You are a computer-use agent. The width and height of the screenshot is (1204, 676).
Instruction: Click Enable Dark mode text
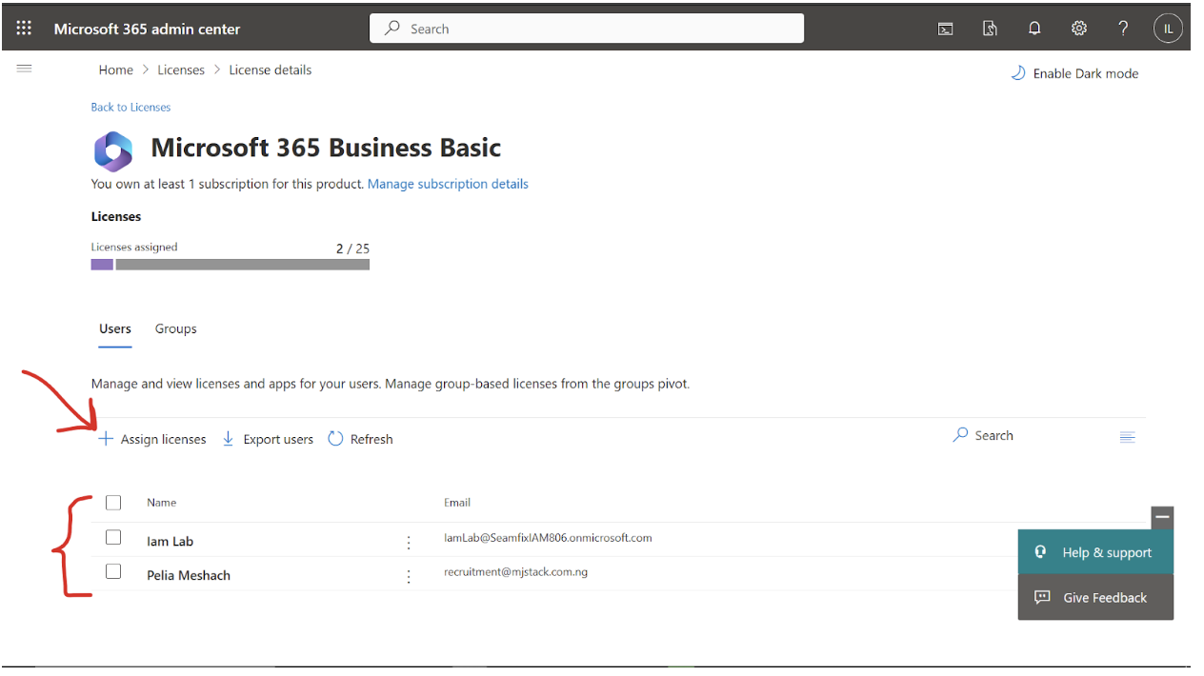click(1086, 73)
